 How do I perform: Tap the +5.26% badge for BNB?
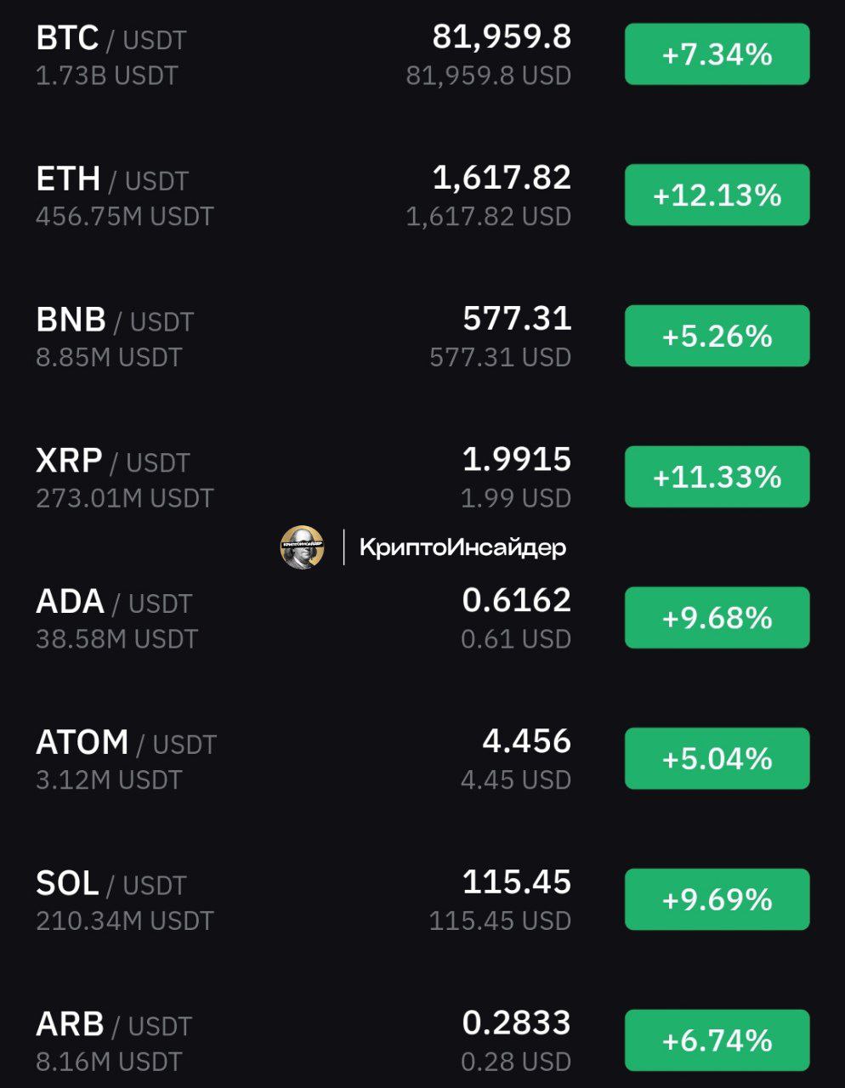(x=717, y=336)
